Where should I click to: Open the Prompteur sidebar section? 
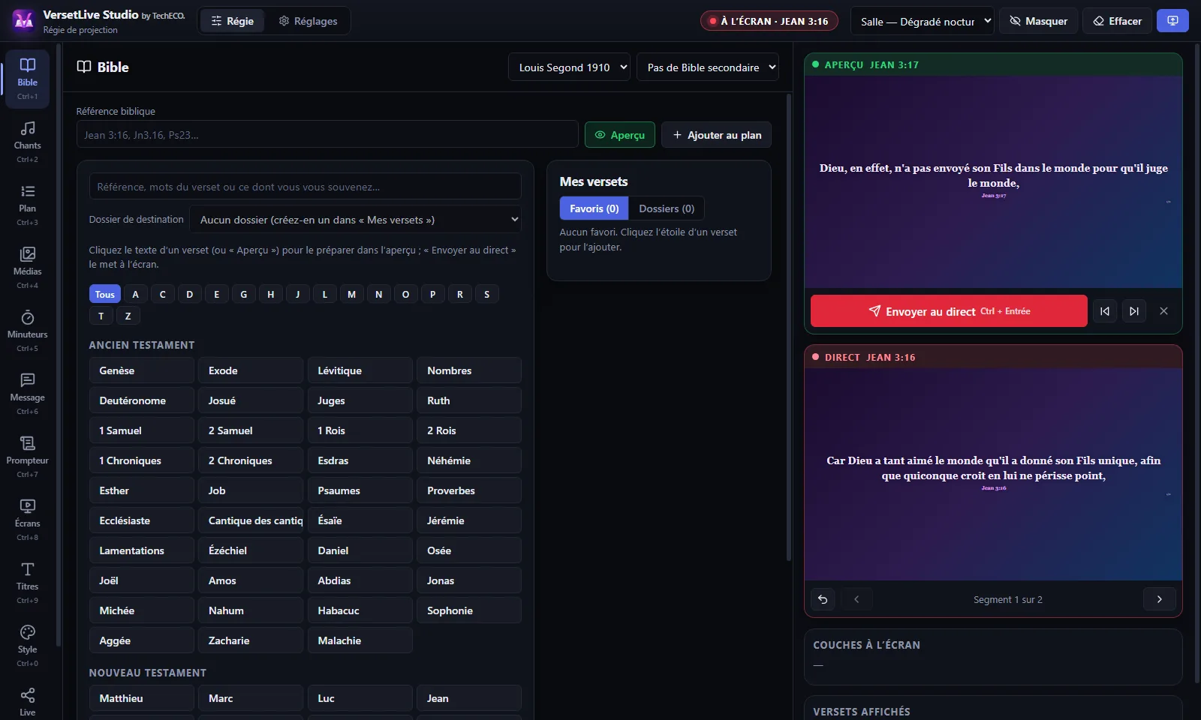pos(27,457)
